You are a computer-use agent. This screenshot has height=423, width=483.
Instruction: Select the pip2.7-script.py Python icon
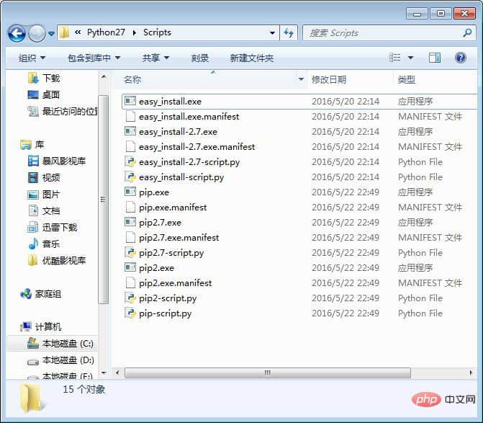pyautogui.click(x=130, y=252)
